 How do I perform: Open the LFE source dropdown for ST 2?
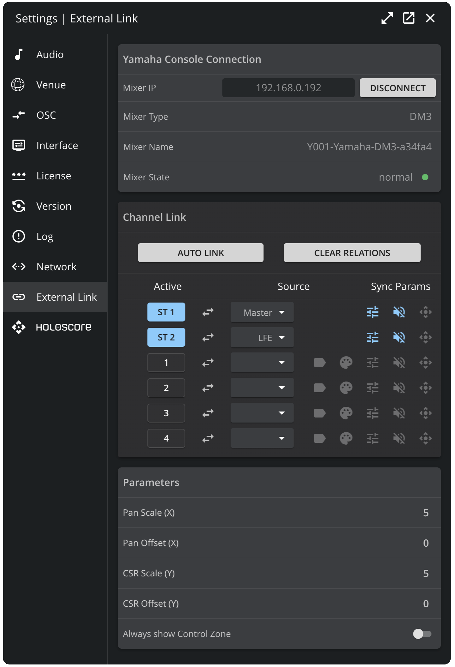pos(262,338)
